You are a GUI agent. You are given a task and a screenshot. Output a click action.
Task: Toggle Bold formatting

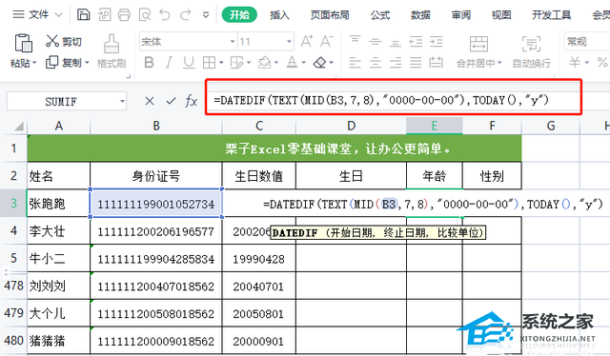(x=149, y=62)
